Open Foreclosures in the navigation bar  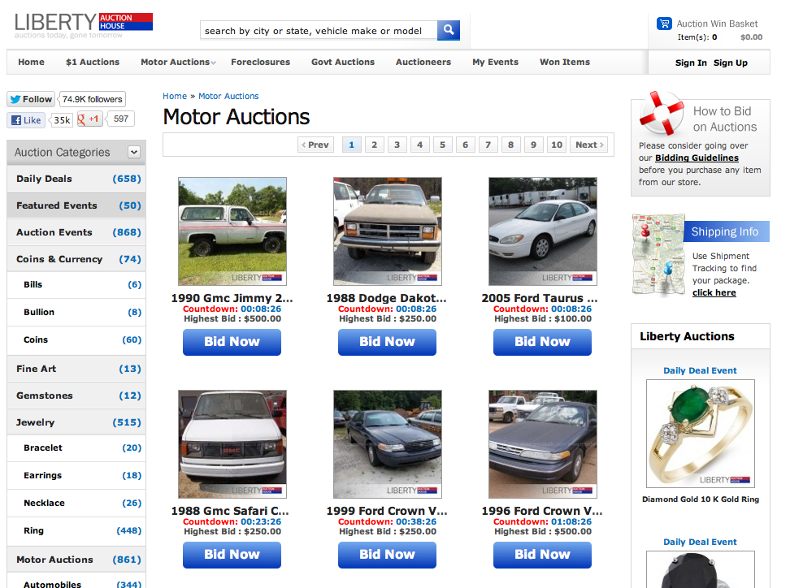click(260, 62)
